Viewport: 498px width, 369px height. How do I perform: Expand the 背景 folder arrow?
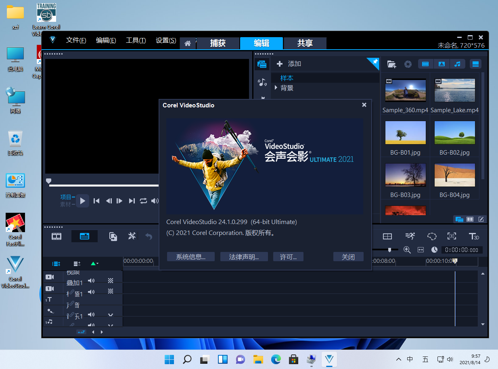coord(276,88)
